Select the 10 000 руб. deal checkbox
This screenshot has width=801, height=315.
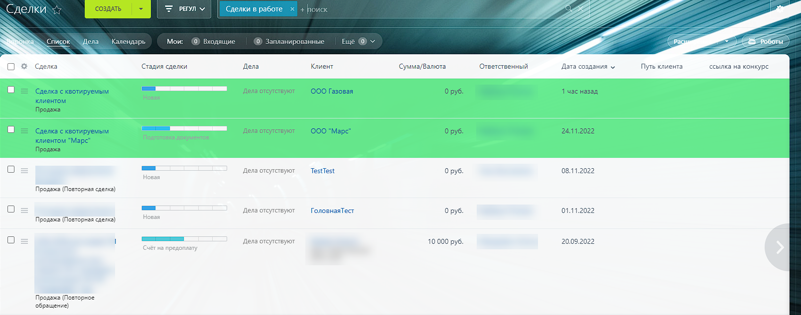pyautogui.click(x=11, y=240)
